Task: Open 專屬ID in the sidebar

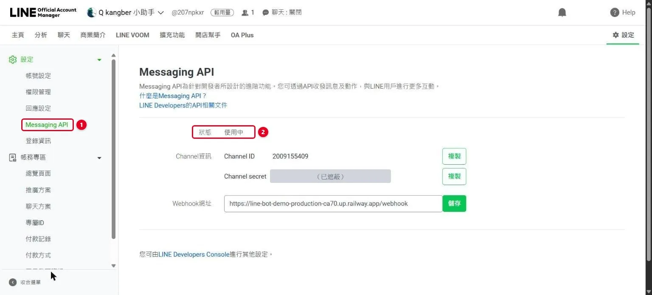Action: [35, 222]
